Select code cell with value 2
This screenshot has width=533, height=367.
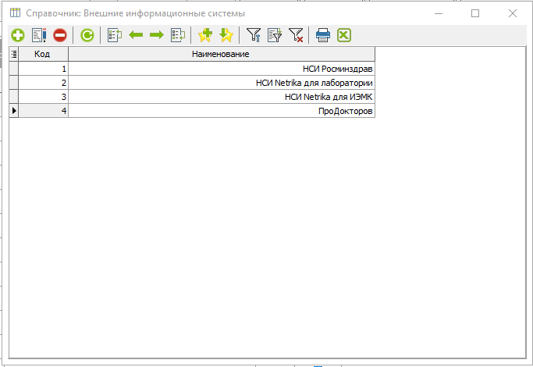click(x=43, y=83)
